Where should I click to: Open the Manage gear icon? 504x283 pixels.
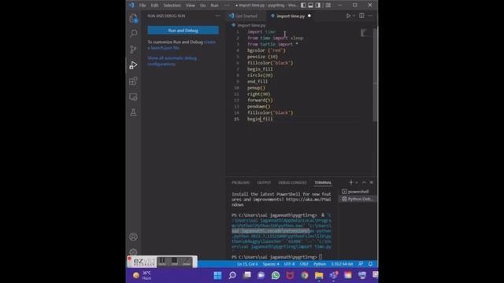[133, 252]
